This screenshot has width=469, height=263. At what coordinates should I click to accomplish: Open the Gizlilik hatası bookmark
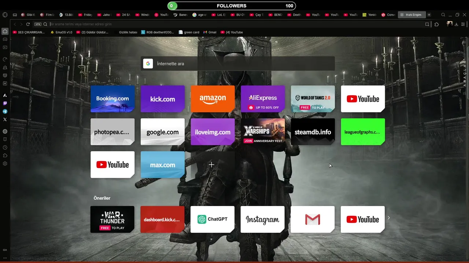click(x=128, y=32)
